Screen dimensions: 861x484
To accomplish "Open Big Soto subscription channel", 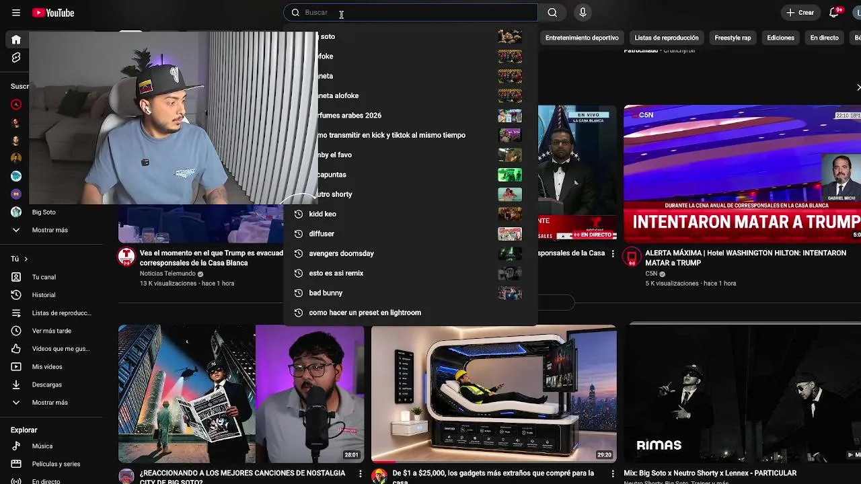I will point(44,212).
